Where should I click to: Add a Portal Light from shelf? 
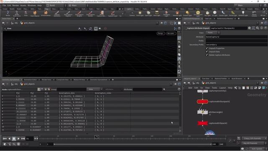233,13
